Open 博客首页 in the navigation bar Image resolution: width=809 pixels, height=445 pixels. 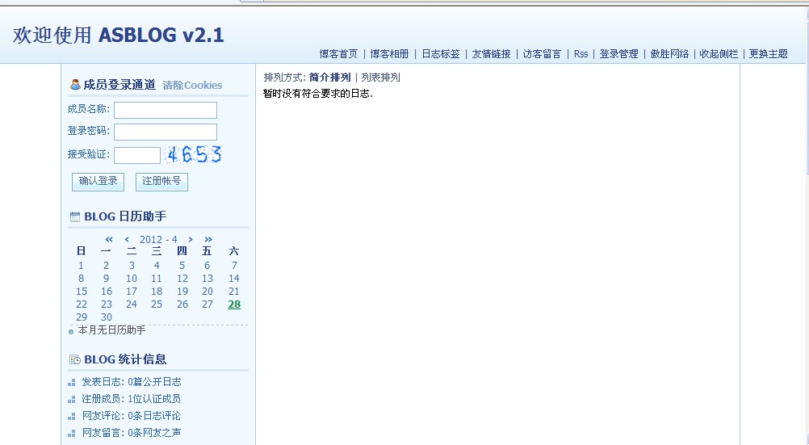pos(338,53)
